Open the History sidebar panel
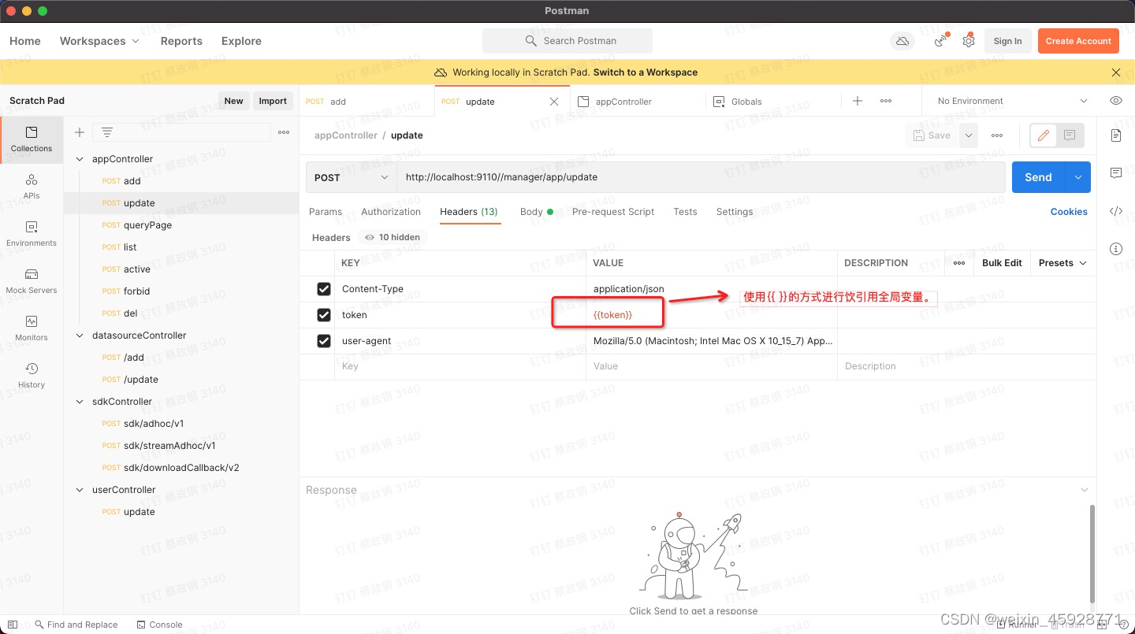 [x=32, y=376]
